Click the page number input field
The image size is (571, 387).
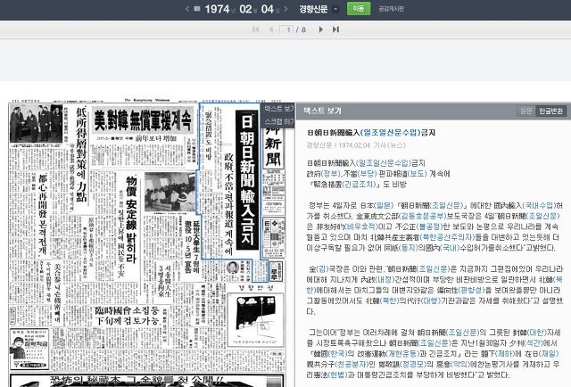coord(286,29)
